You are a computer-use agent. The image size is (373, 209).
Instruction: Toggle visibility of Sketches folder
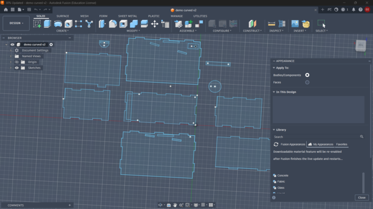coord(17,68)
